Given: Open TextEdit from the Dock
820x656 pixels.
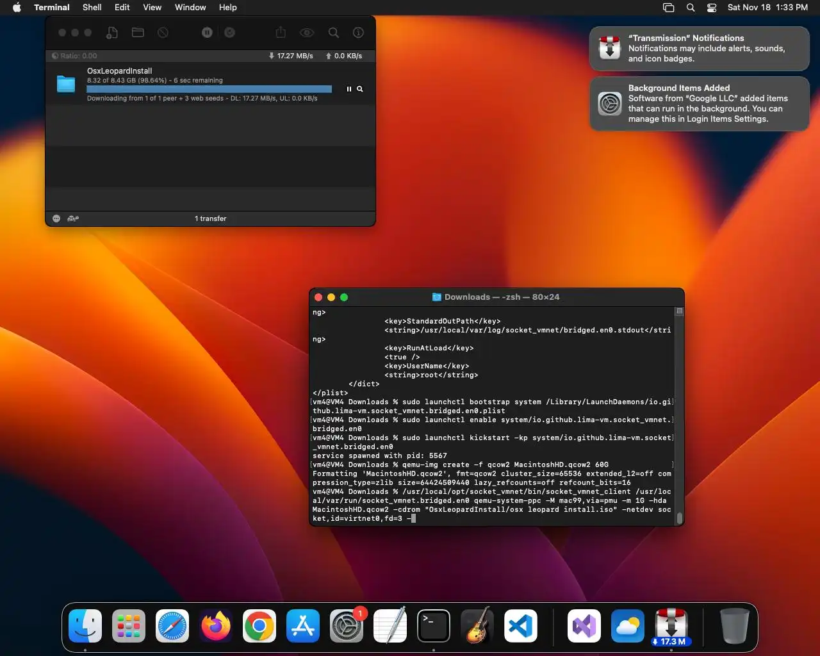Looking at the screenshot, I should [x=390, y=626].
